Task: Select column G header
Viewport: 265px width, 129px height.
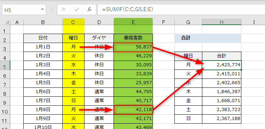Action: point(188,22)
